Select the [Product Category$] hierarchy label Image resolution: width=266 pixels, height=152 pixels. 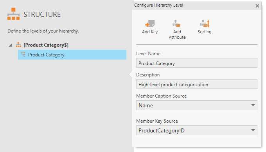46,45
